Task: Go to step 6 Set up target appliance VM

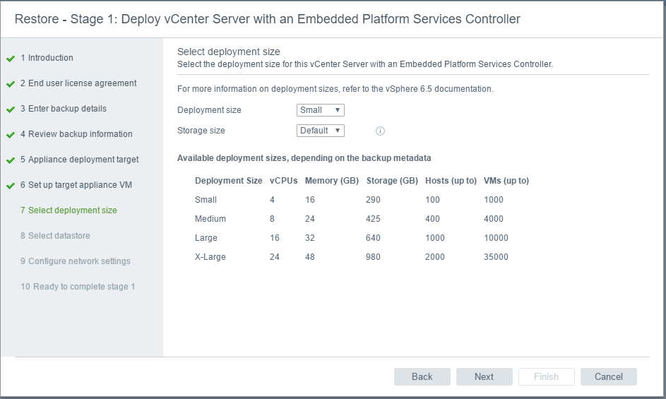Action: (x=76, y=185)
